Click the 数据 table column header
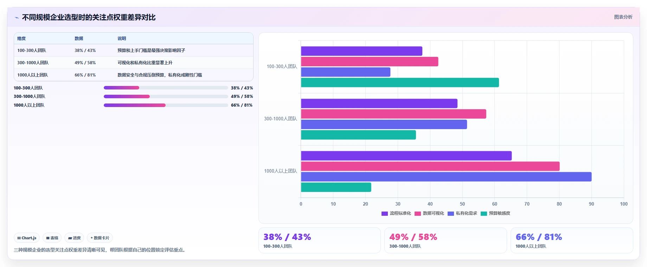647x267 pixels. [x=79, y=39]
